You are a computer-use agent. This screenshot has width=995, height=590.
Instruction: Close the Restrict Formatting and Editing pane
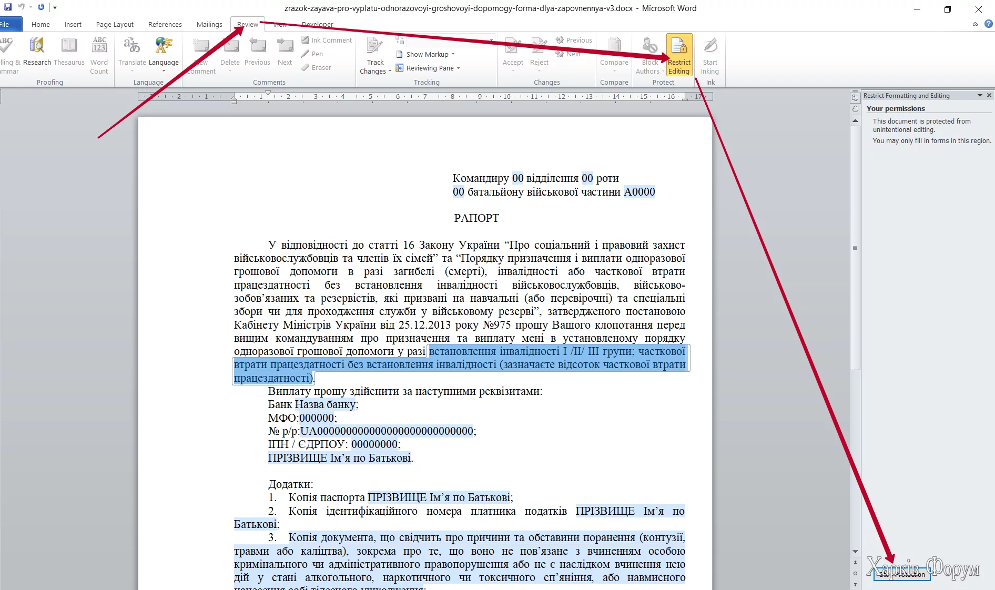(989, 96)
